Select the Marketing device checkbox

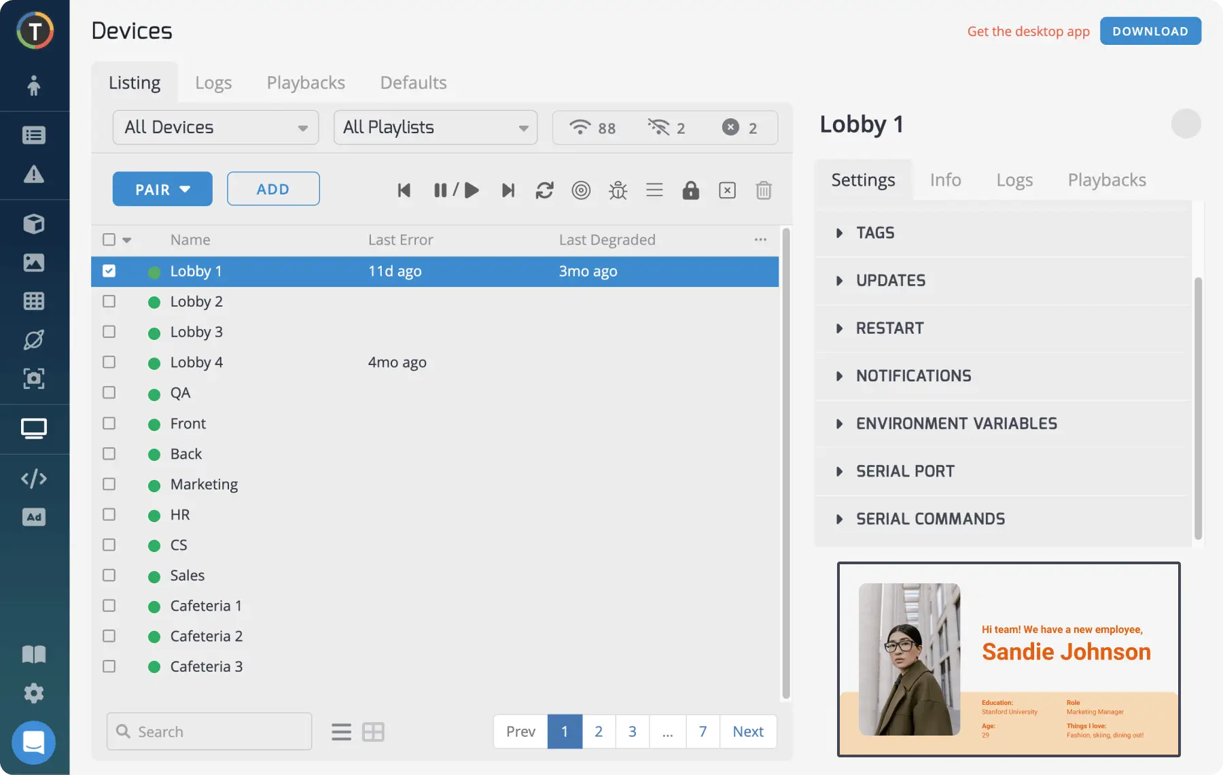(x=109, y=484)
